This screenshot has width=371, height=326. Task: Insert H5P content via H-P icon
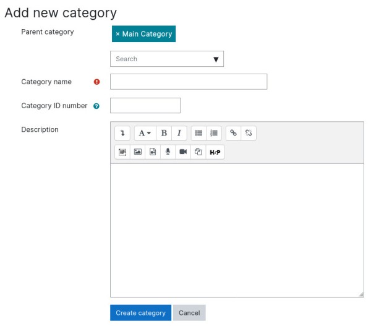215,152
